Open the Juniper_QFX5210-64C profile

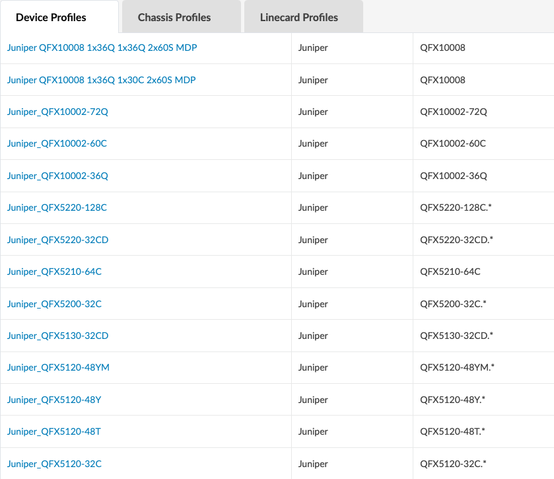(54, 272)
